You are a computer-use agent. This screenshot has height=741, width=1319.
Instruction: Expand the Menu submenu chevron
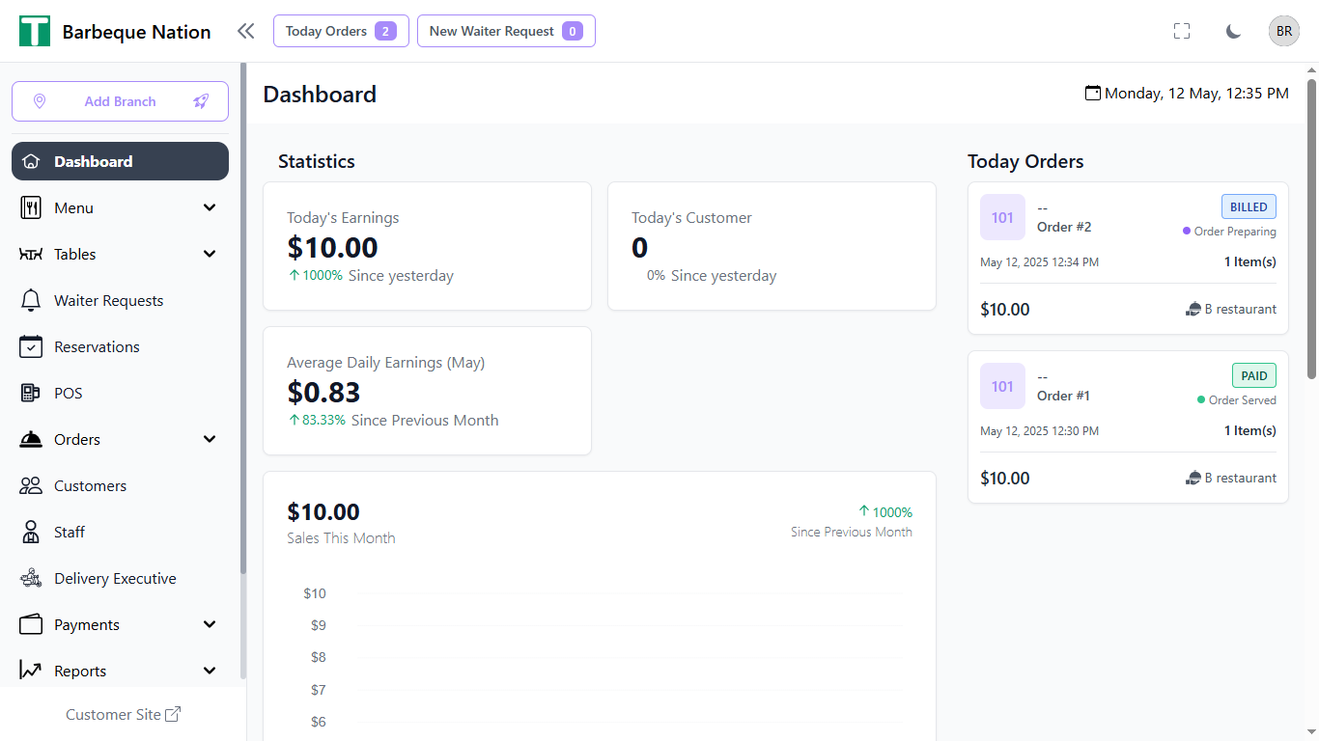[210, 207]
